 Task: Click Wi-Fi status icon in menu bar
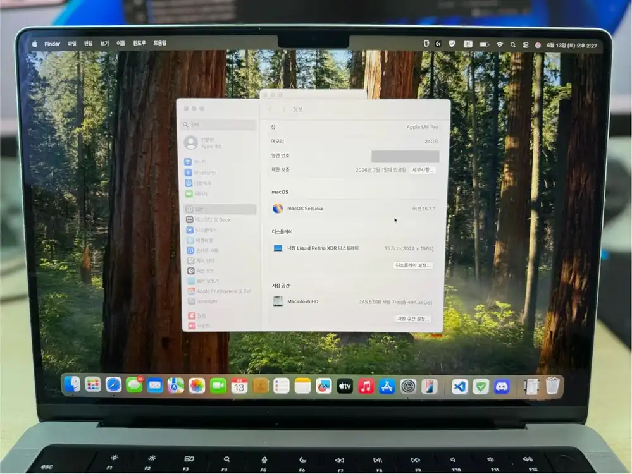(x=500, y=45)
